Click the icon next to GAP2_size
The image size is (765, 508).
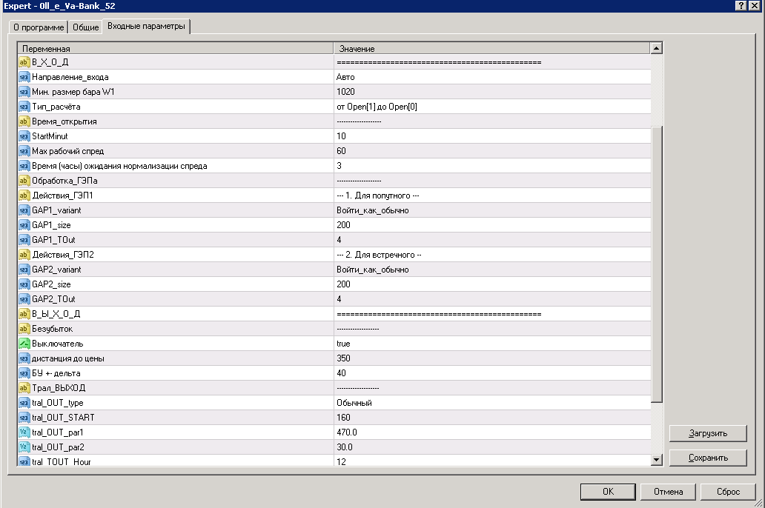[x=24, y=284]
